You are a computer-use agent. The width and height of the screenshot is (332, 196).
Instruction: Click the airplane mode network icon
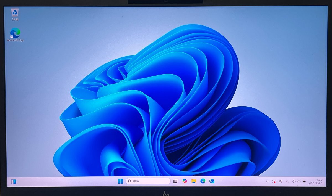(294, 181)
